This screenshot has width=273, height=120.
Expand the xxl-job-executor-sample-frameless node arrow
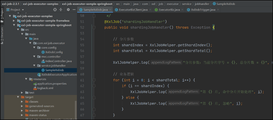tap(14, 21)
